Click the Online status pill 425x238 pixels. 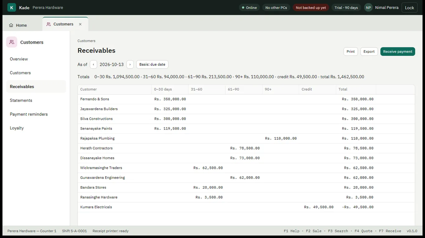tap(249, 7)
